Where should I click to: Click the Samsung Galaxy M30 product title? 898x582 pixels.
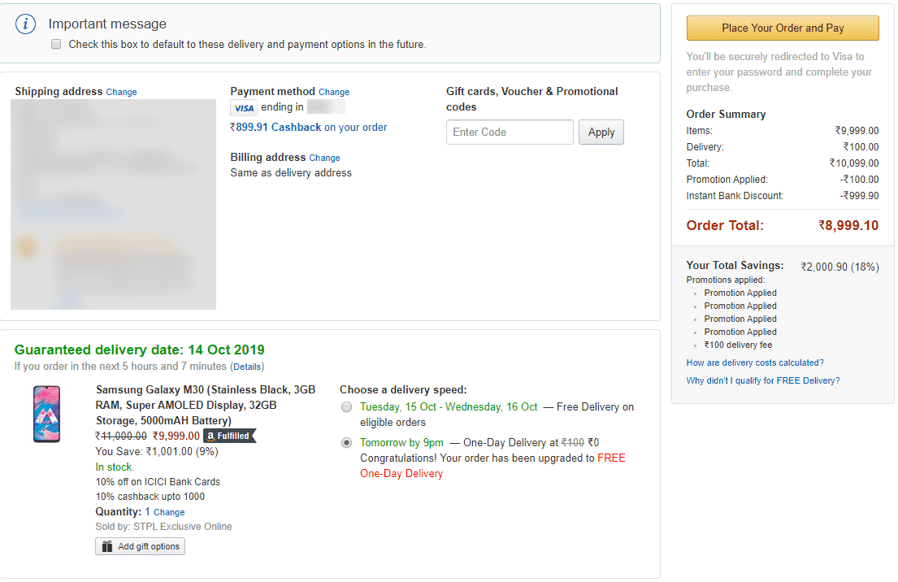205,405
